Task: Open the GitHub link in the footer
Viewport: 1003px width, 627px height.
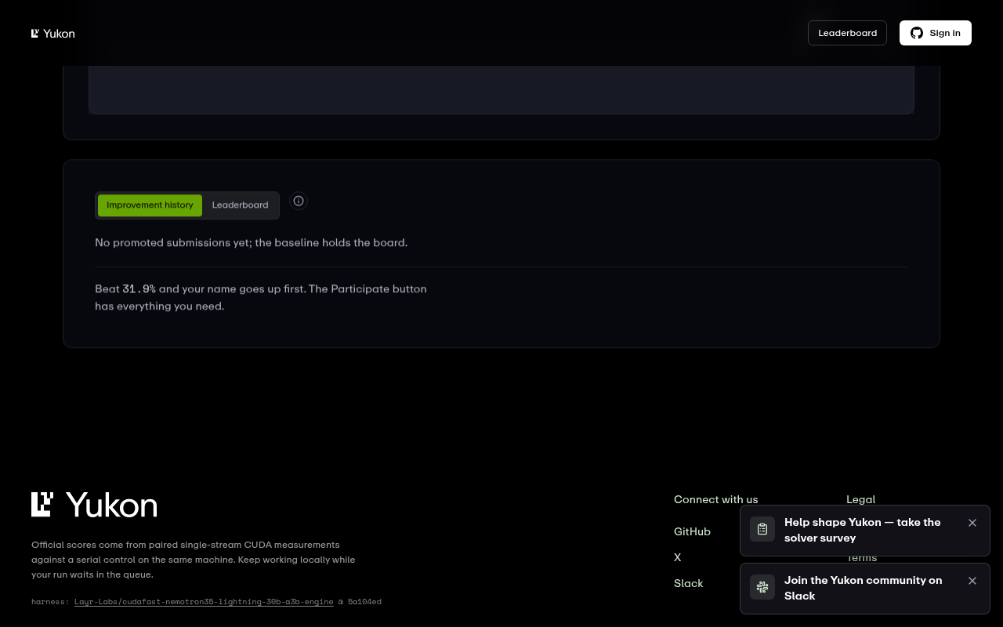Action: click(692, 531)
